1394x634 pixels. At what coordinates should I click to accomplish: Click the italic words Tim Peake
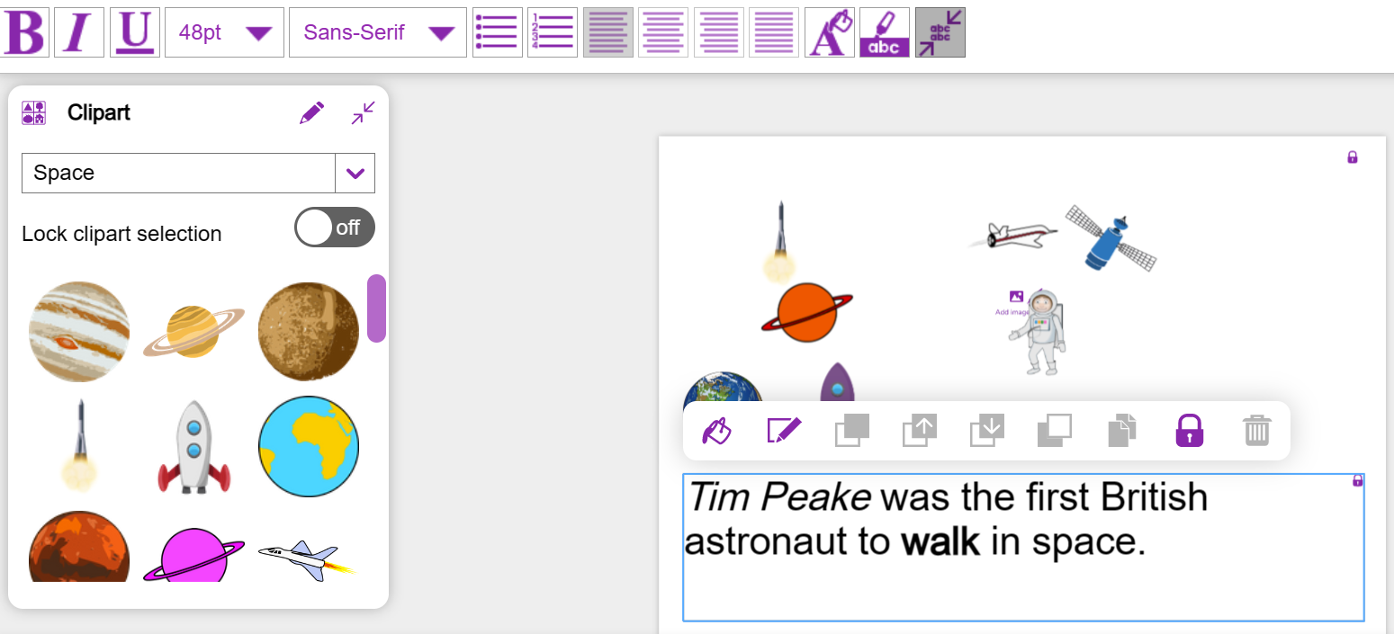point(780,497)
